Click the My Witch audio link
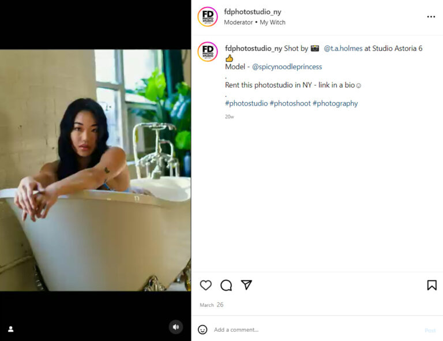This screenshot has height=341, width=443. coord(273,23)
